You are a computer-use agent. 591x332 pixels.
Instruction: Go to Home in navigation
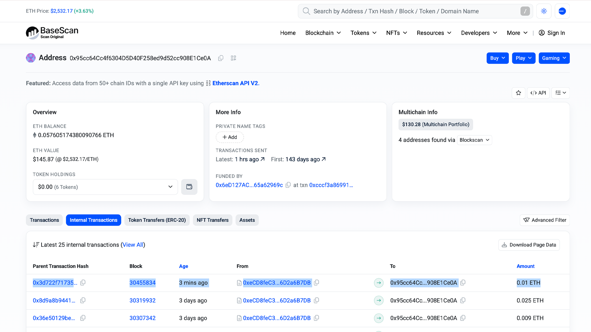pos(288,33)
